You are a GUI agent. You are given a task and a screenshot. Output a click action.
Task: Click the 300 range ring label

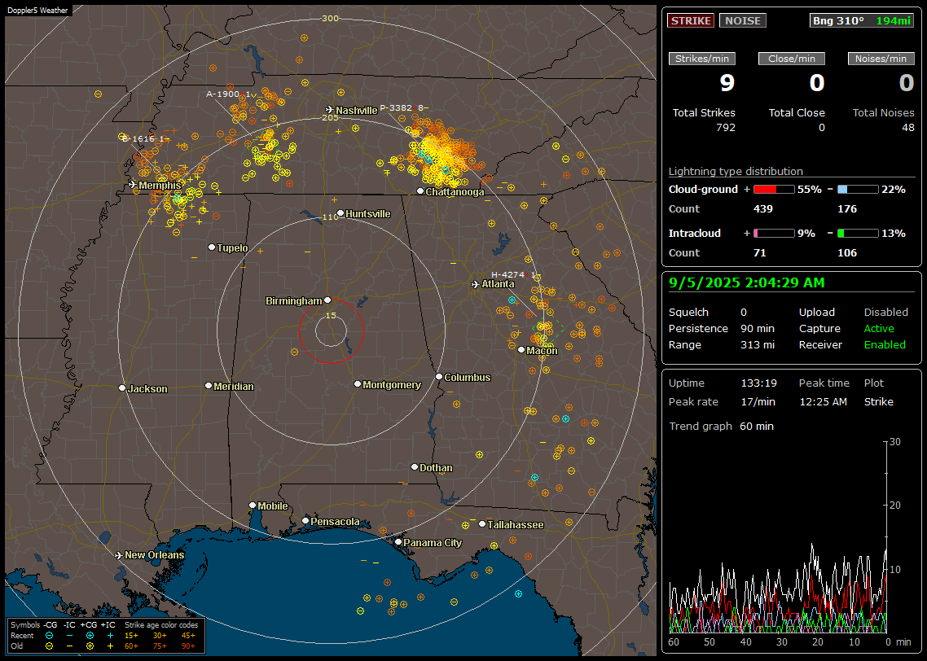(330, 18)
